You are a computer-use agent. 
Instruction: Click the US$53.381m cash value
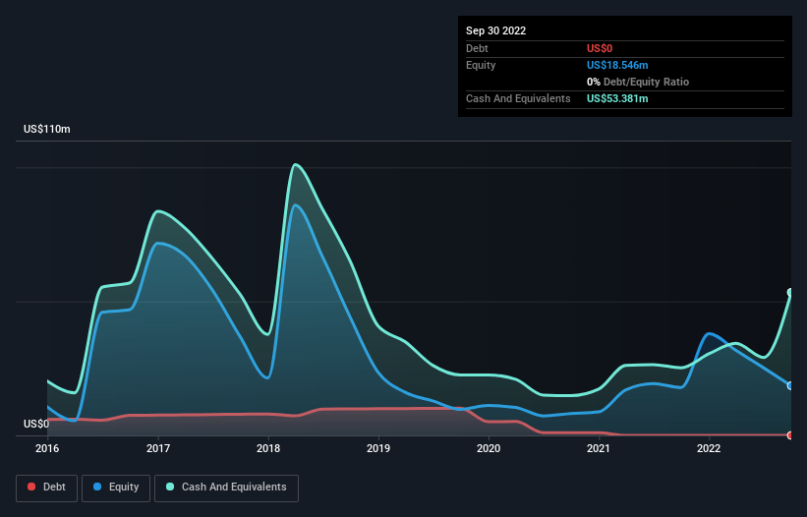click(617, 98)
